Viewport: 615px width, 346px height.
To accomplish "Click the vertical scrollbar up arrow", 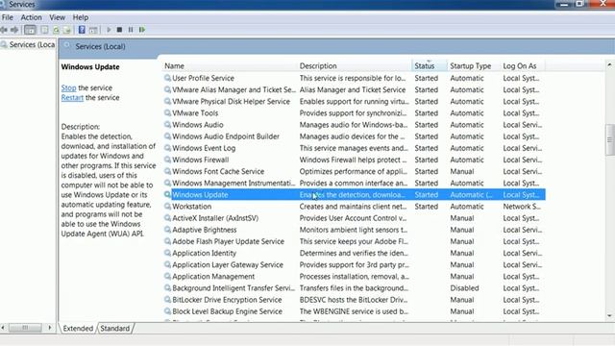I will click(x=609, y=64).
